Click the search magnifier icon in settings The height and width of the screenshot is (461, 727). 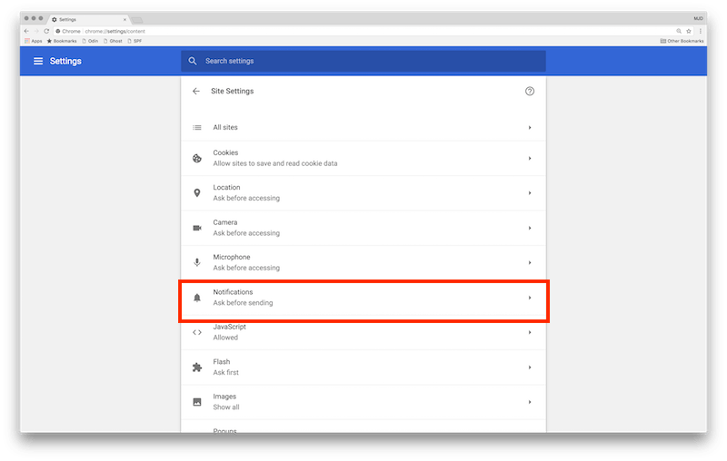193,61
